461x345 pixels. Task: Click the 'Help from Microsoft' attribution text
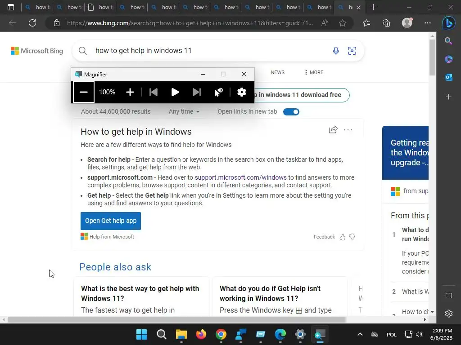[x=112, y=237]
